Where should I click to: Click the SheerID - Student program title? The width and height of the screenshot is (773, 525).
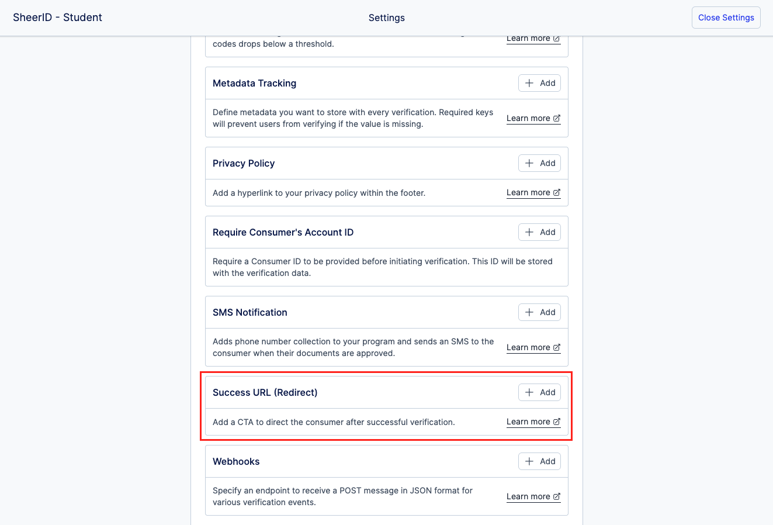(x=57, y=18)
